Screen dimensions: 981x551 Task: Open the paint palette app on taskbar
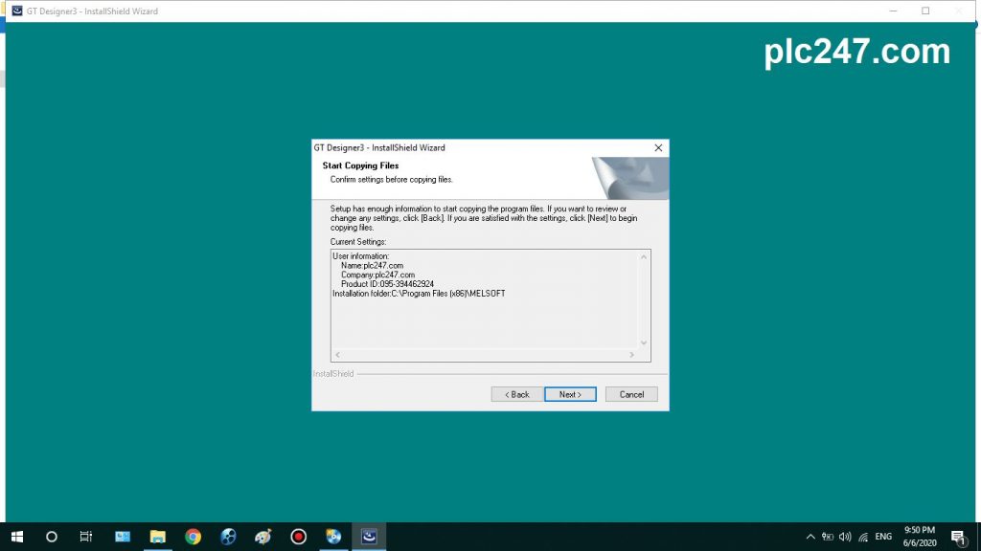pyautogui.click(x=263, y=537)
